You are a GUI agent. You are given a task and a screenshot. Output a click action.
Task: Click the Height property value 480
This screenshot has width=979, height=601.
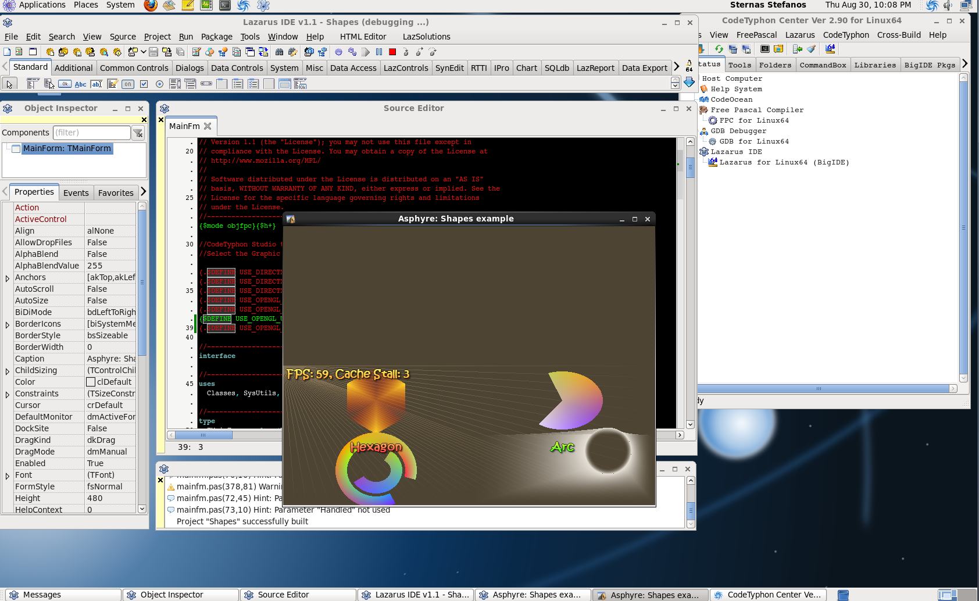pos(111,498)
